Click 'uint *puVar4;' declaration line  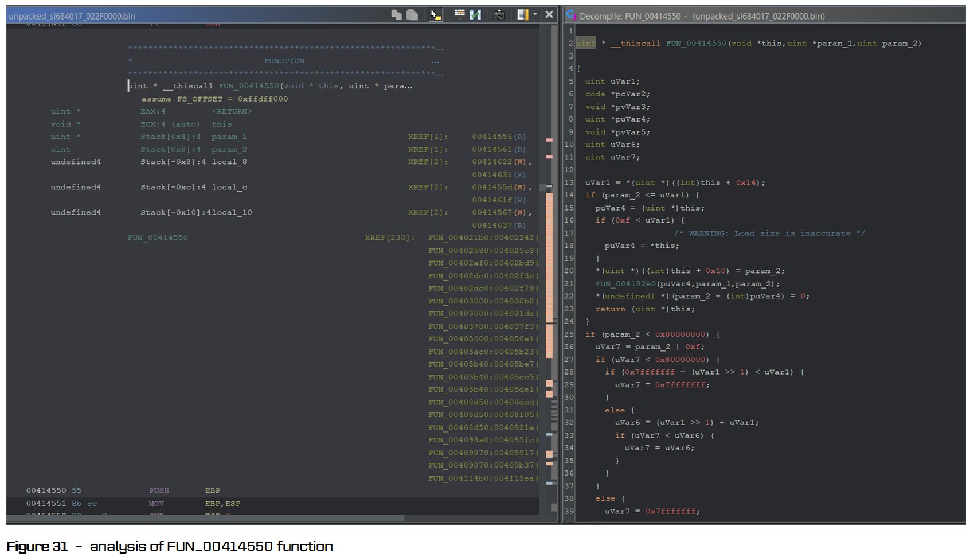(617, 119)
